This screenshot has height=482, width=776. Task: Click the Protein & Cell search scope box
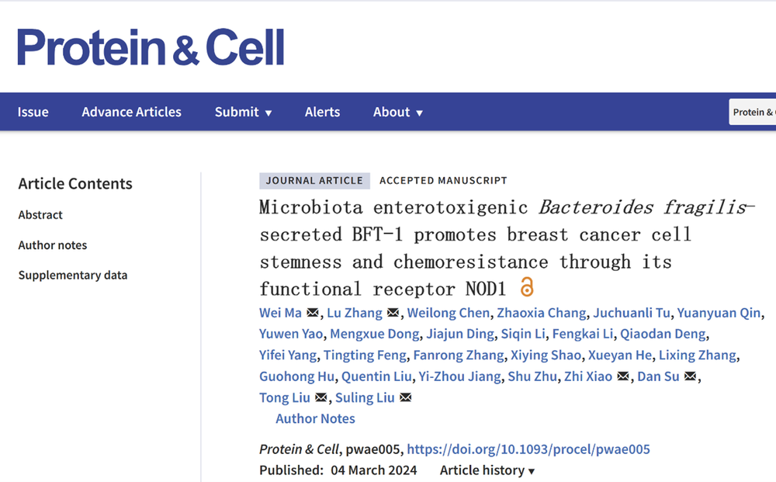[x=753, y=112]
